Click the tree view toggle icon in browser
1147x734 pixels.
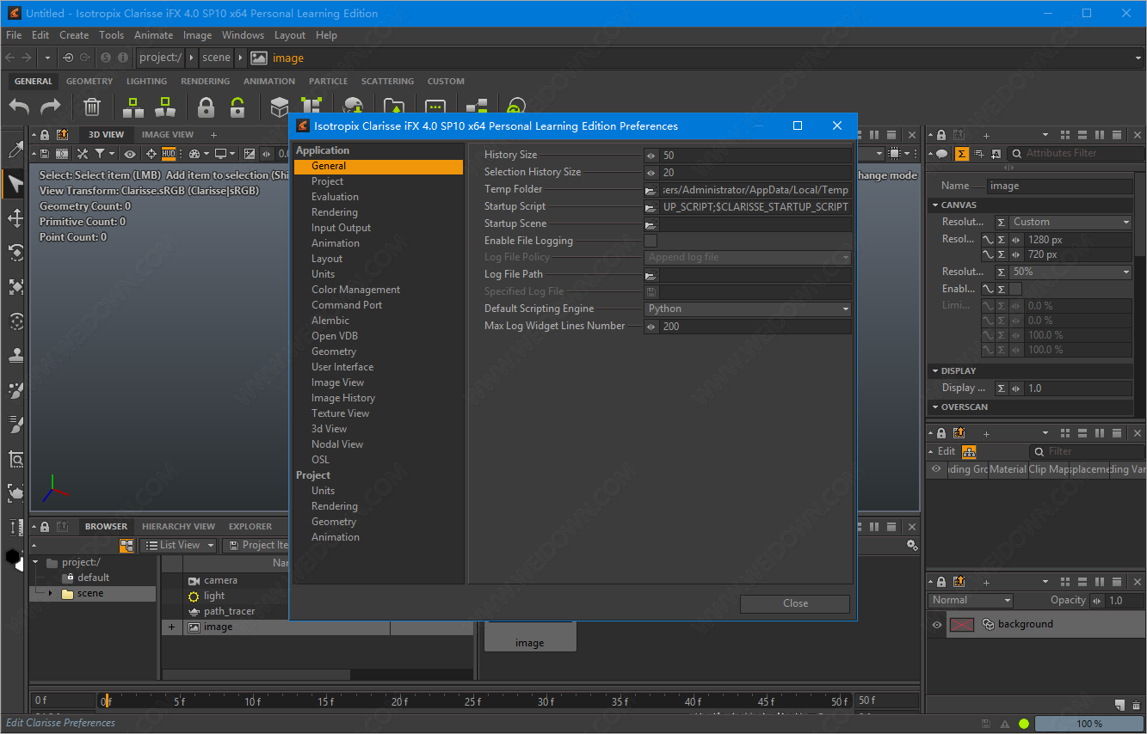127,545
